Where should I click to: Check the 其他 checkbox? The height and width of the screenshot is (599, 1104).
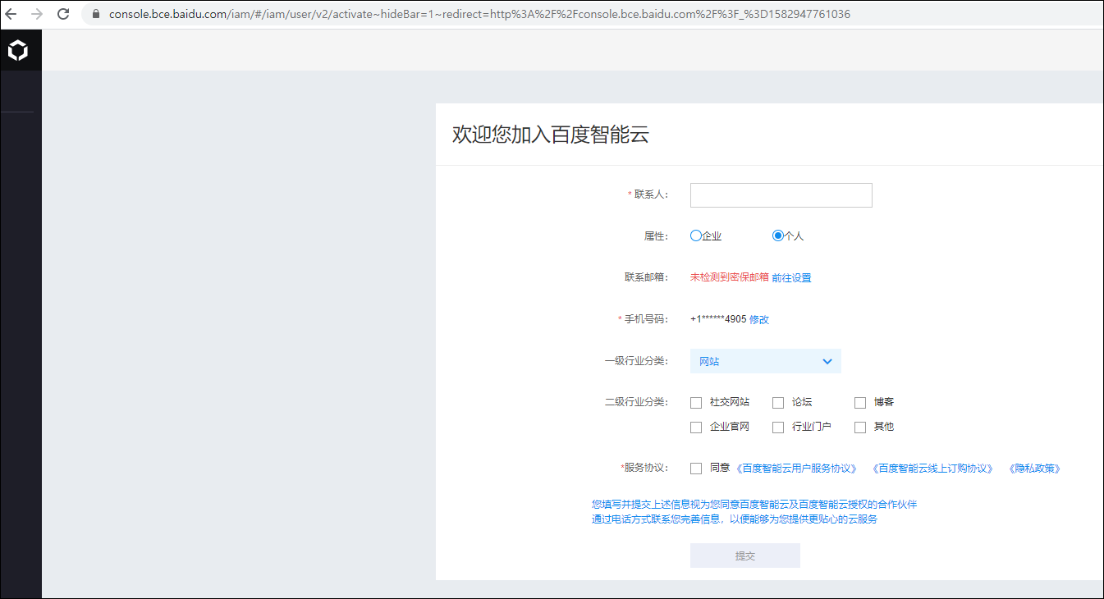point(860,428)
